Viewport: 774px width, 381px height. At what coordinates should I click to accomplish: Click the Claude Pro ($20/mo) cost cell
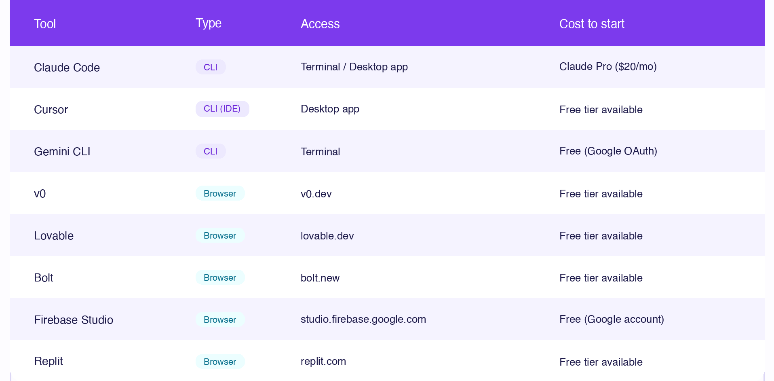[x=608, y=66]
